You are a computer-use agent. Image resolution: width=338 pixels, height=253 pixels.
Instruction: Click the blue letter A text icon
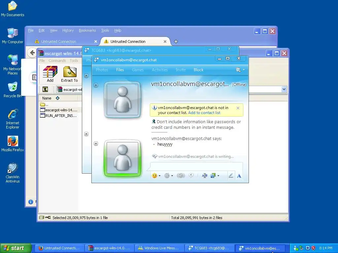(x=239, y=176)
